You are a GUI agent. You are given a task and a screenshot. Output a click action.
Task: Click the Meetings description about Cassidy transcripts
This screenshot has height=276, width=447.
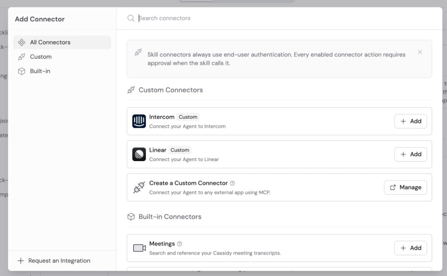215,253
